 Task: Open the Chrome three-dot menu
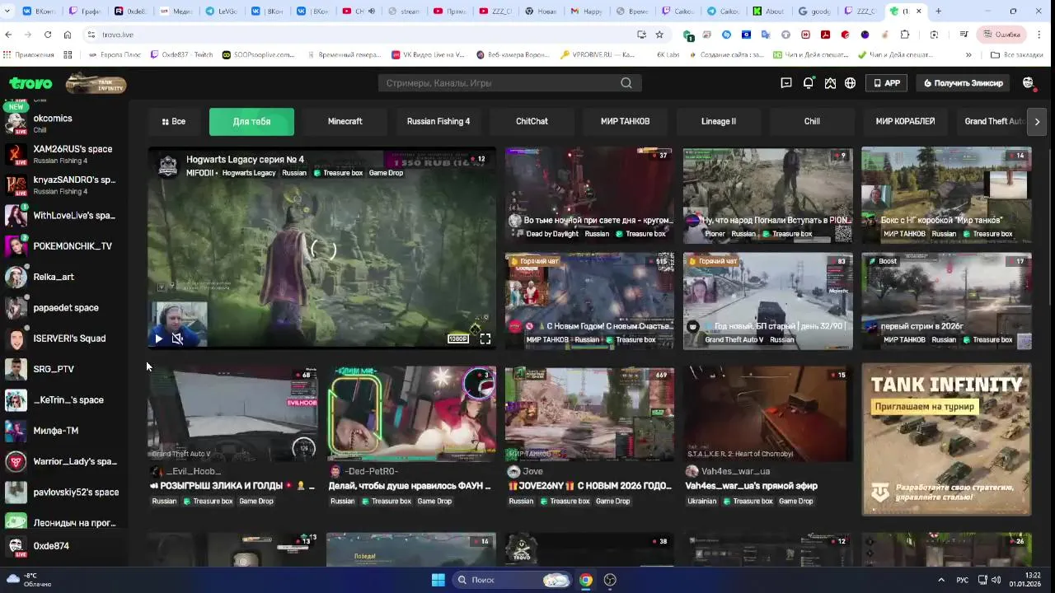click(x=1039, y=35)
